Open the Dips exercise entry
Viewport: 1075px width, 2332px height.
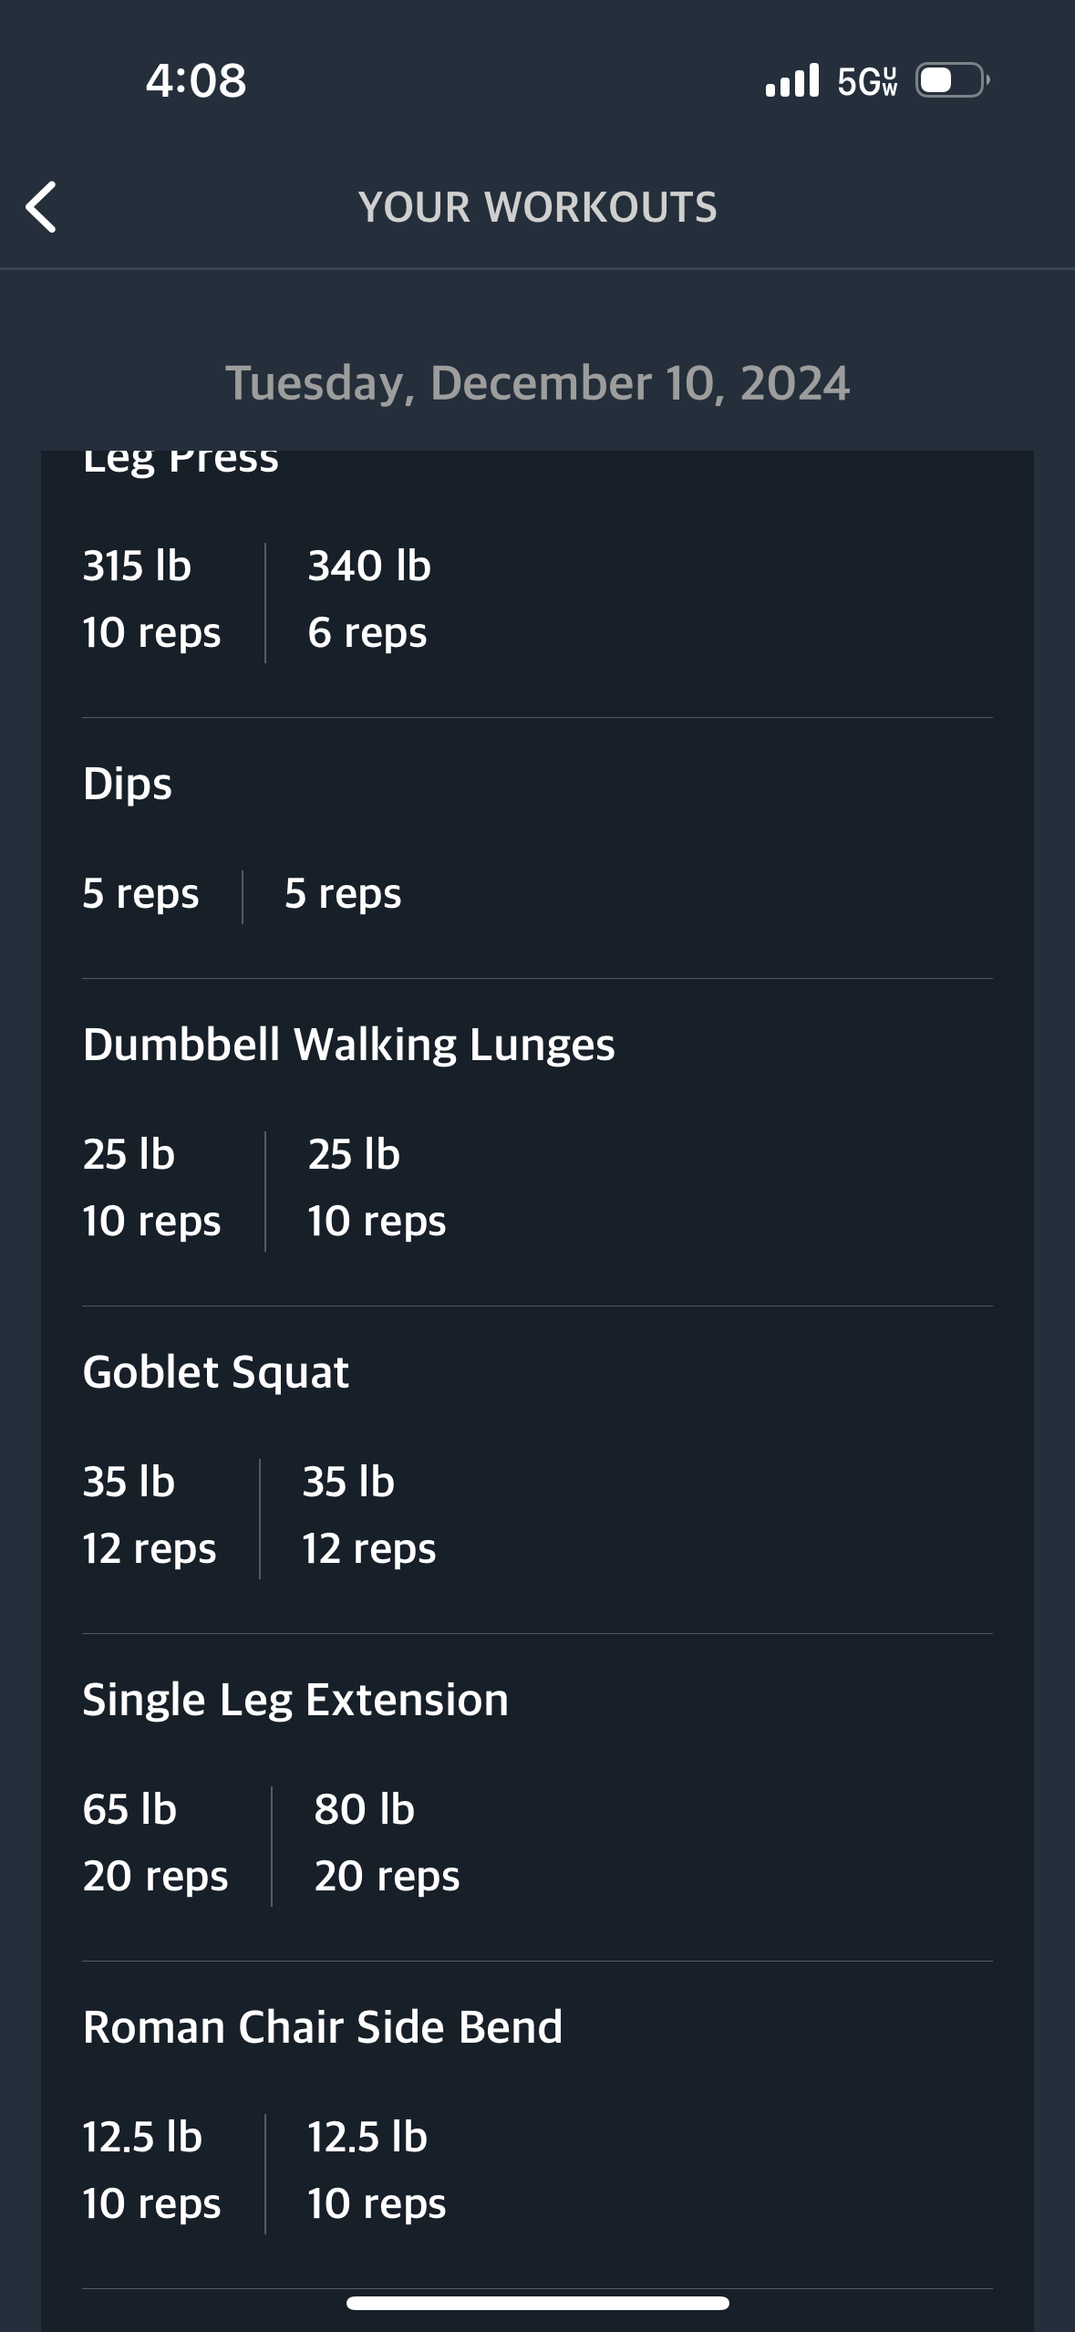pyautogui.click(x=128, y=784)
